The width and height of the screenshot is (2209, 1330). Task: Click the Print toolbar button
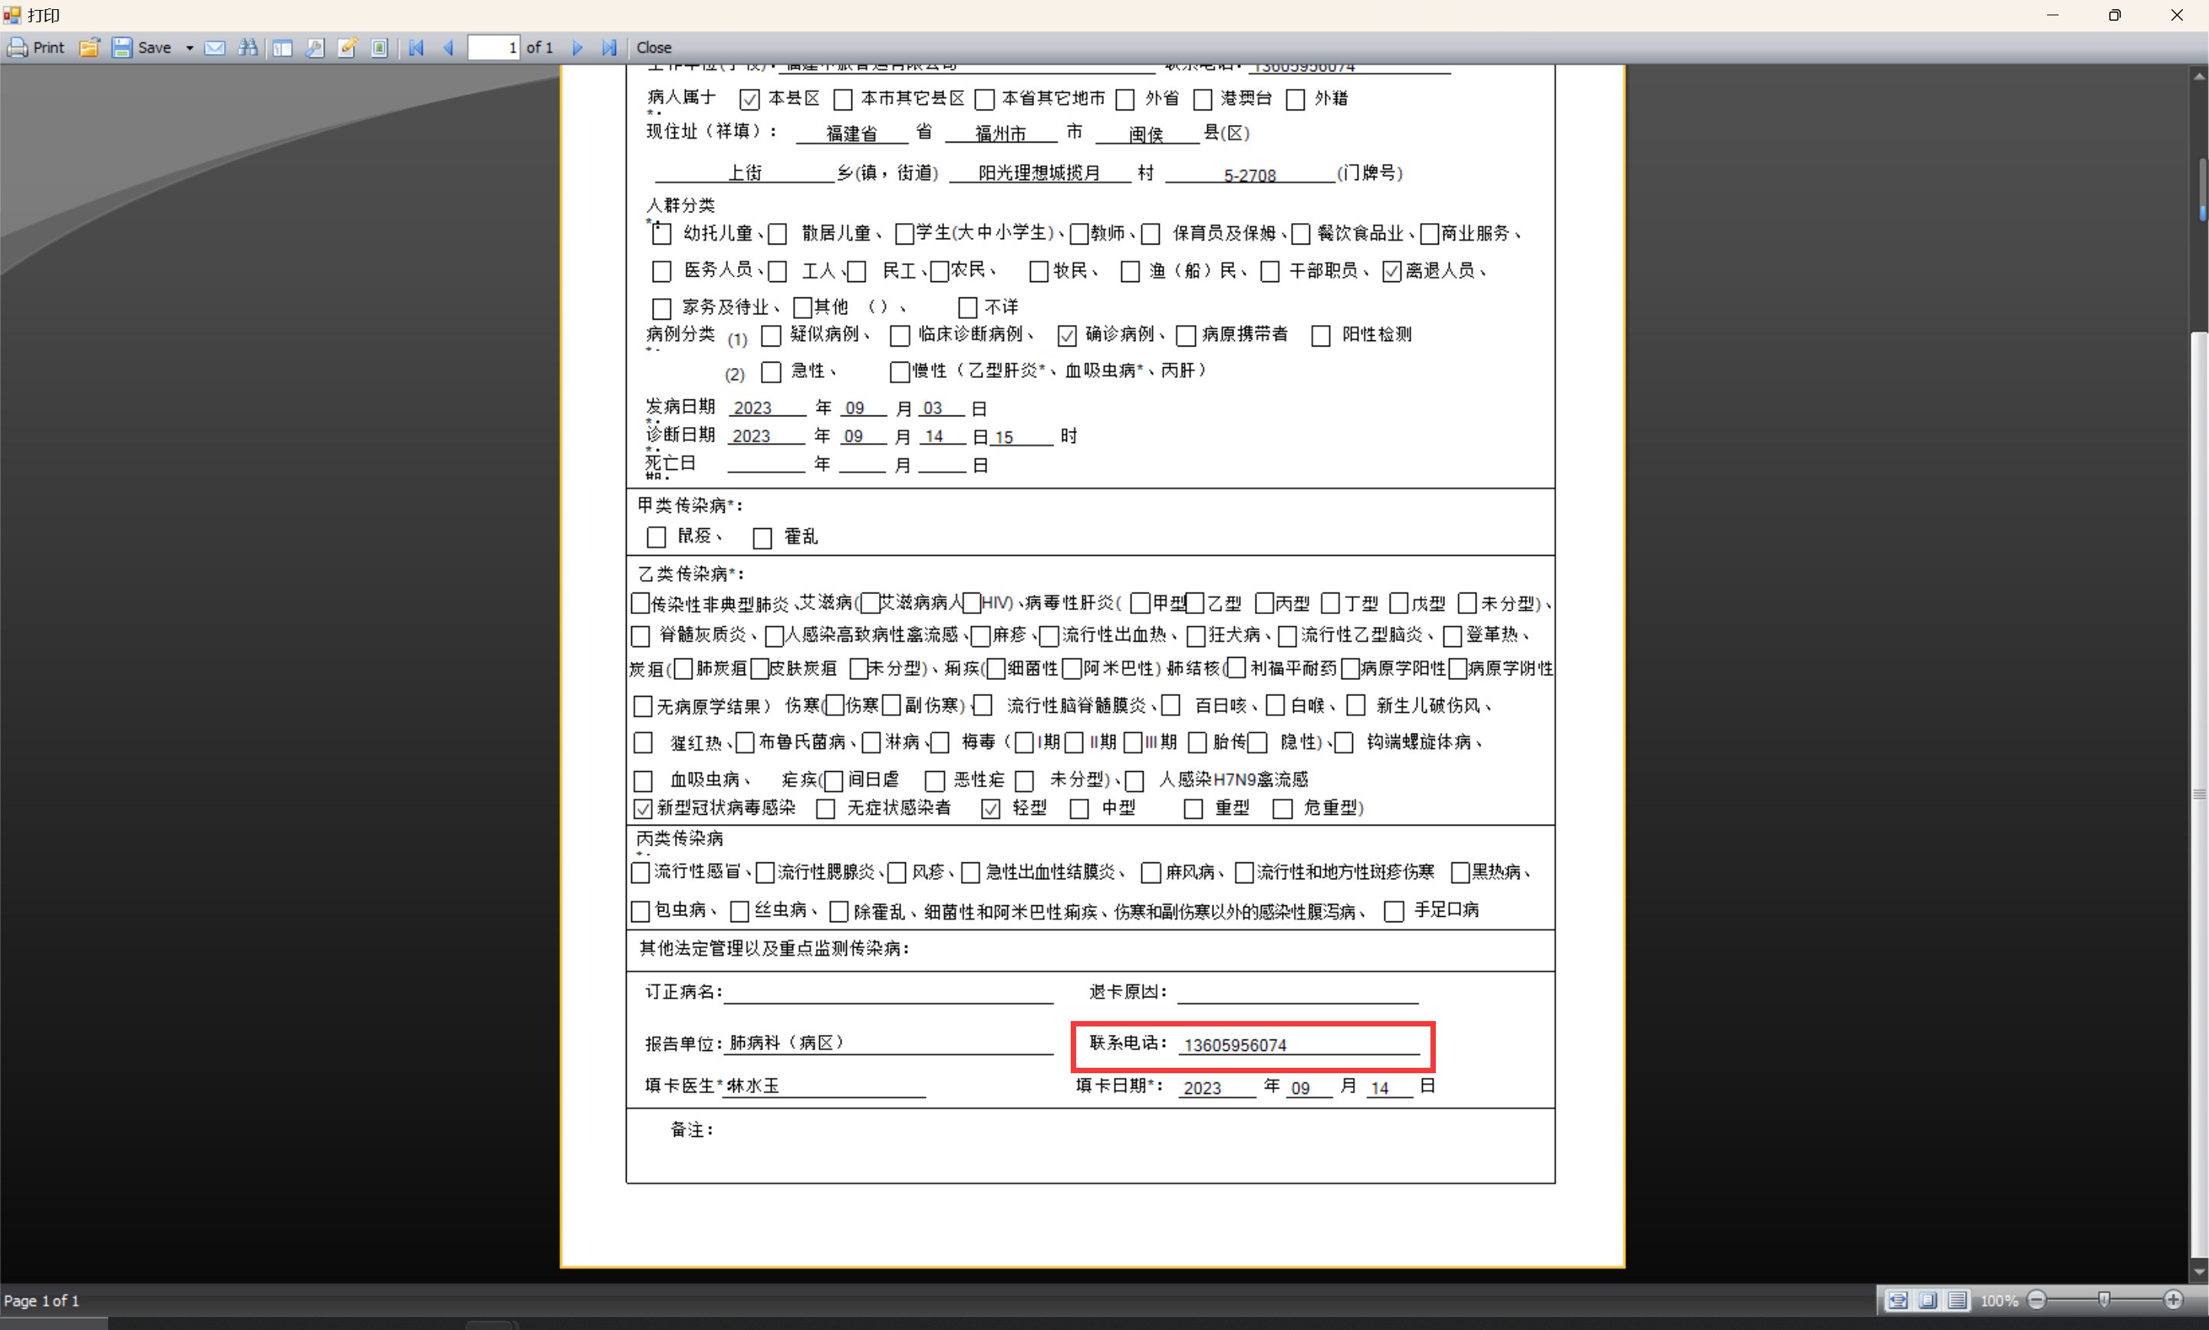37,48
